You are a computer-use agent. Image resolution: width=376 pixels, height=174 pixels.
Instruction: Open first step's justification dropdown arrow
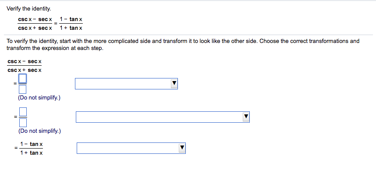[174, 84]
